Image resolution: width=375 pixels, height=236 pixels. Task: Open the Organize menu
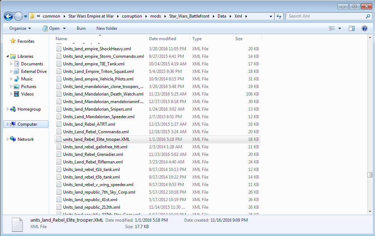[20, 28]
